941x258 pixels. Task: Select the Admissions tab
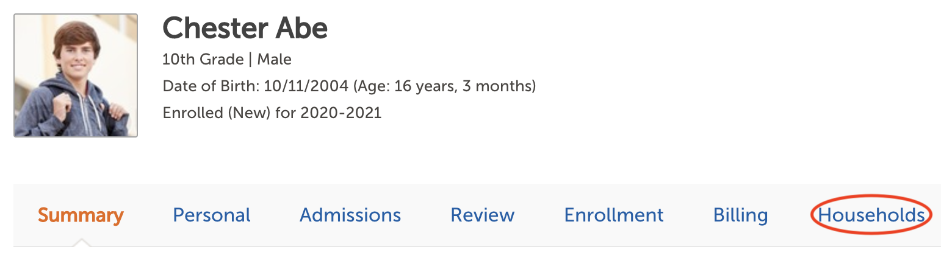350,215
